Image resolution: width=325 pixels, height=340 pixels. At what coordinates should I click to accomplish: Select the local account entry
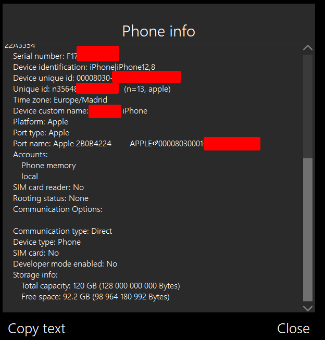[30, 177]
